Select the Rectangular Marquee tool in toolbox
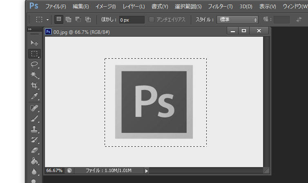The width and height of the screenshot is (308, 183). pyautogui.click(x=34, y=53)
